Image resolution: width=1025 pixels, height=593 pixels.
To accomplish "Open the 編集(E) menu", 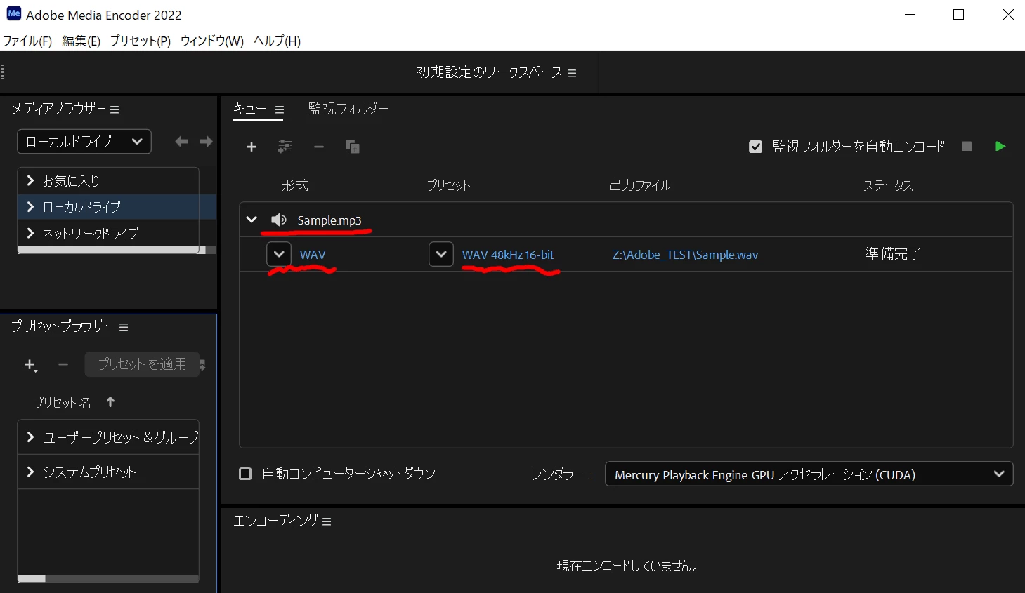I will pyautogui.click(x=81, y=41).
